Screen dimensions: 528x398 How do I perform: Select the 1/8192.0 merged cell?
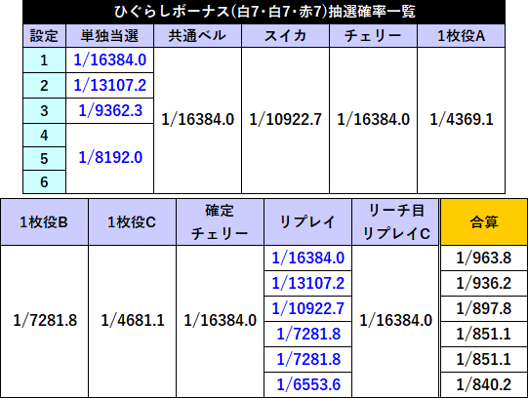(x=109, y=158)
